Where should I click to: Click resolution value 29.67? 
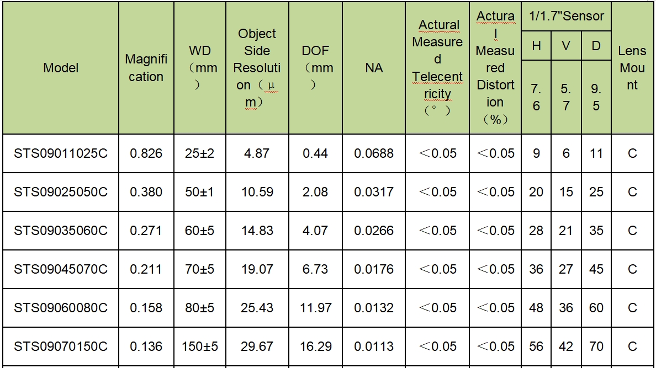point(257,346)
